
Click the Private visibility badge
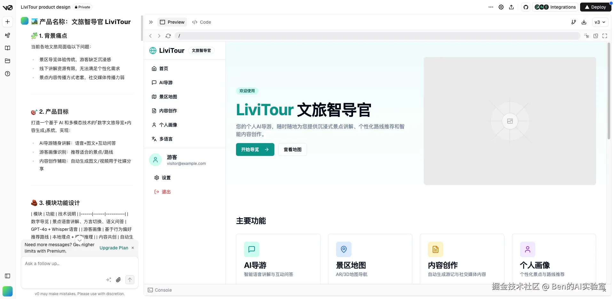click(83, 7)
